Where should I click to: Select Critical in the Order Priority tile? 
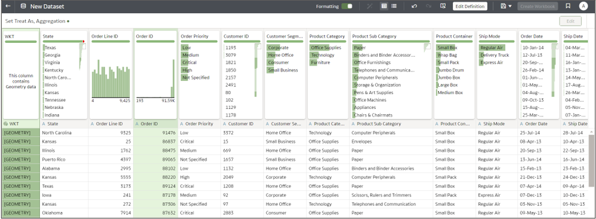[189, 62]
